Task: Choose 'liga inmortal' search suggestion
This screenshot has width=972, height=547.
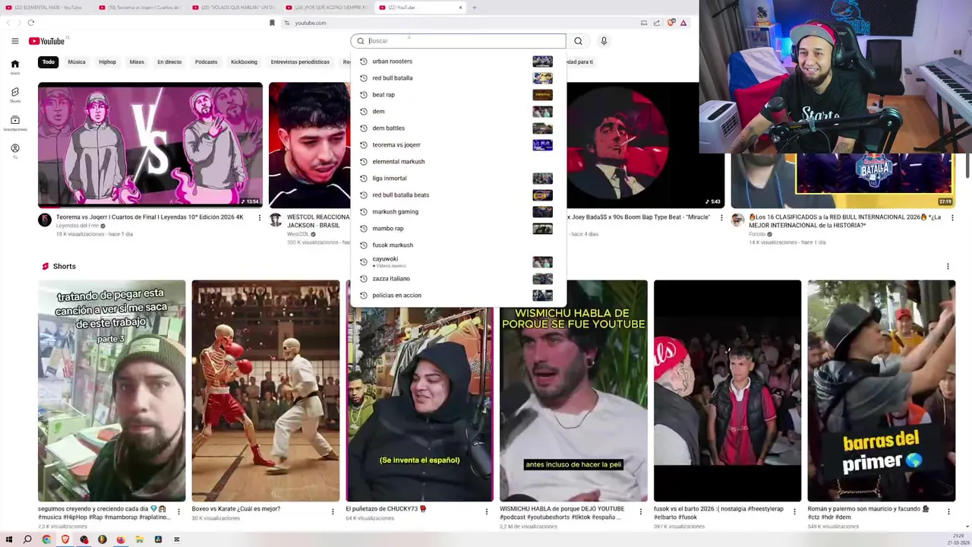Action: pyautogui.click(x=457, y=179)
